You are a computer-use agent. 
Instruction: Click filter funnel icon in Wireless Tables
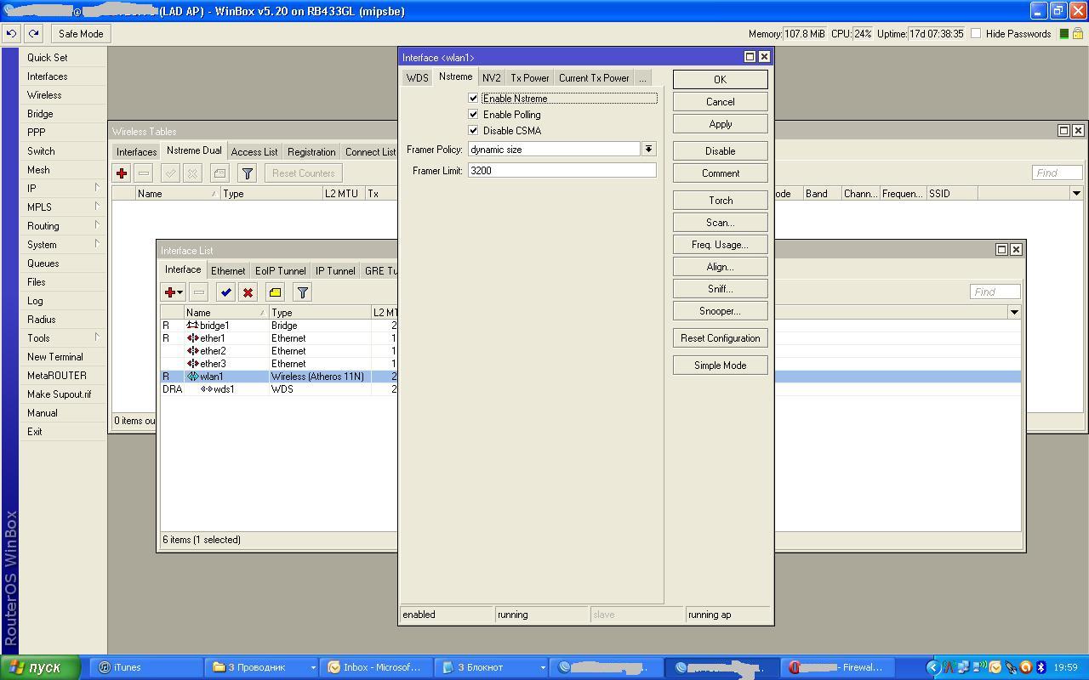(x=247, y=173)
